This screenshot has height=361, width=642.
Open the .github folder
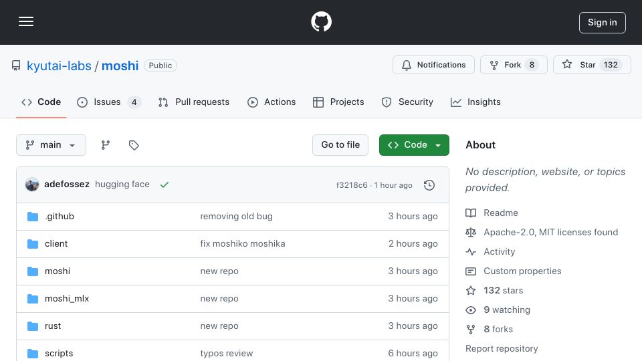tap(60, 216)
